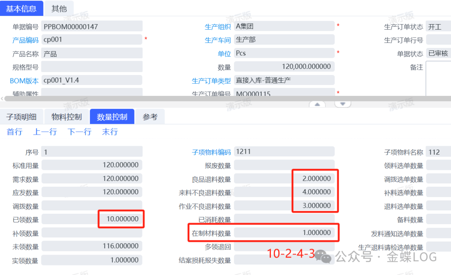The image size is (451, 275).
Task: Click the collapse-up arrow on the panel splitter
Action: [317, 104]
